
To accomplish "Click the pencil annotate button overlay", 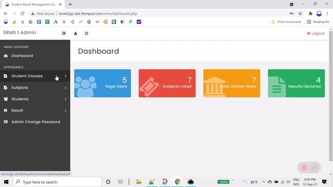I will [314, 167].
